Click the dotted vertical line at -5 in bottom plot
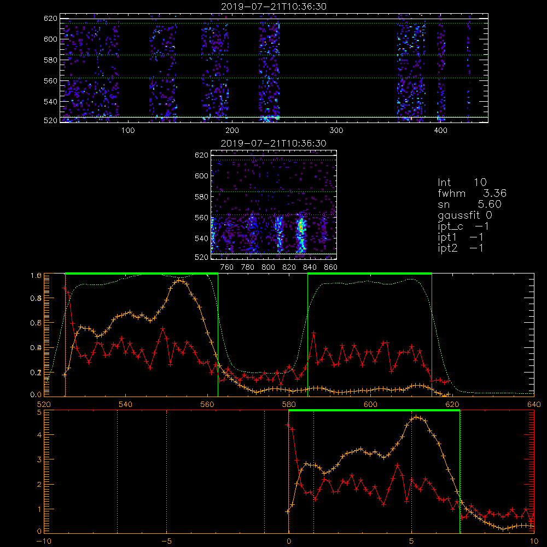 167,472
